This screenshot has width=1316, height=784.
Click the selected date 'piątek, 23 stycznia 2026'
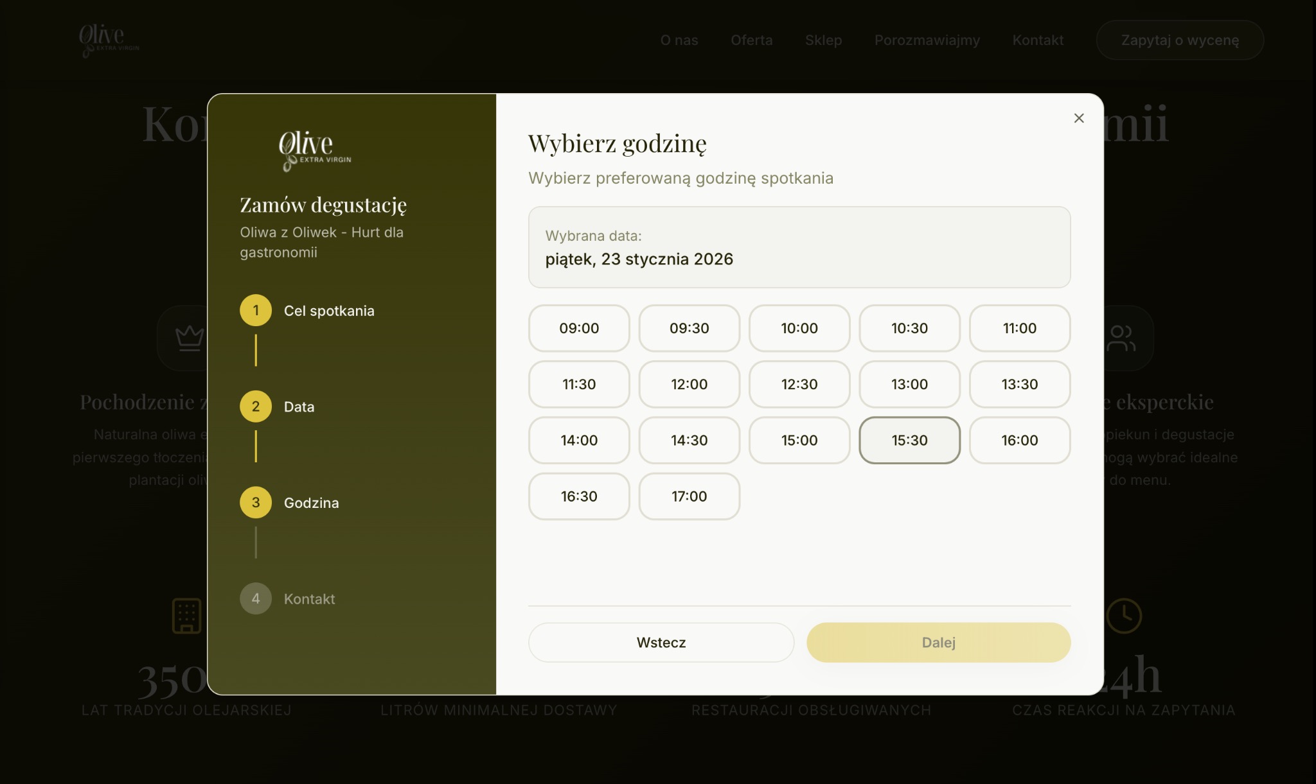(x=640, y=259)
